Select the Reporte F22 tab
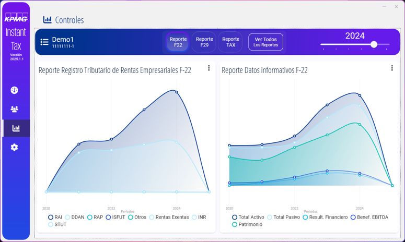 178,42
